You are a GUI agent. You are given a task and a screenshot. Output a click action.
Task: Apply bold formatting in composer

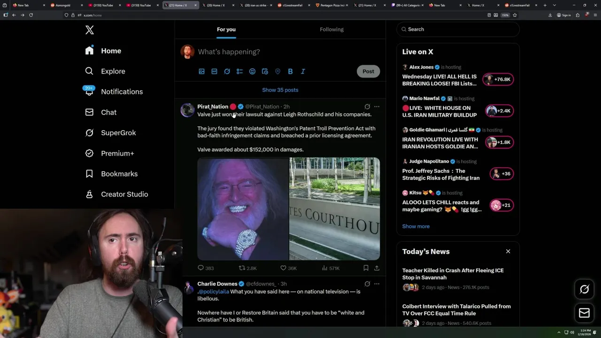290,71
